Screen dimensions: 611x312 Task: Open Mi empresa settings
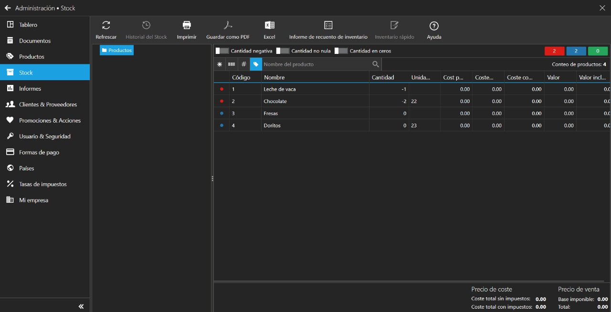coord(45,200)
